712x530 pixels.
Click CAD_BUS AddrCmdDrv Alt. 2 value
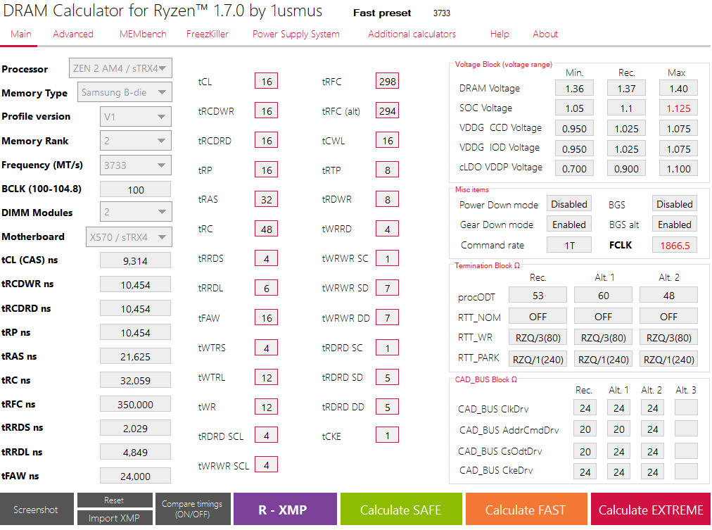click(652, 429)
